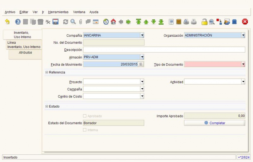
Task: Click into the Descripción text field
Action: [164, 50]
